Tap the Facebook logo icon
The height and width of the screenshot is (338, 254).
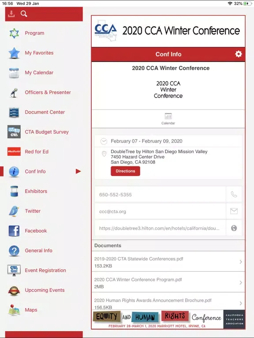(14, 231)
